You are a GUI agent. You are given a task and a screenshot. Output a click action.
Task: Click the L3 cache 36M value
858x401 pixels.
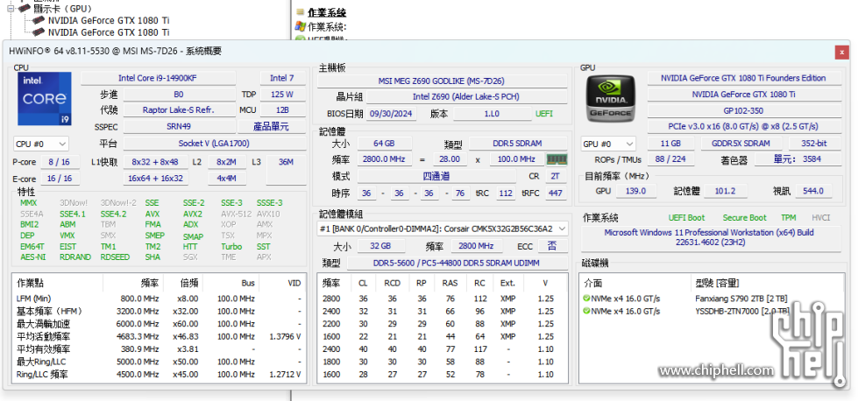(x=286, y=170)
